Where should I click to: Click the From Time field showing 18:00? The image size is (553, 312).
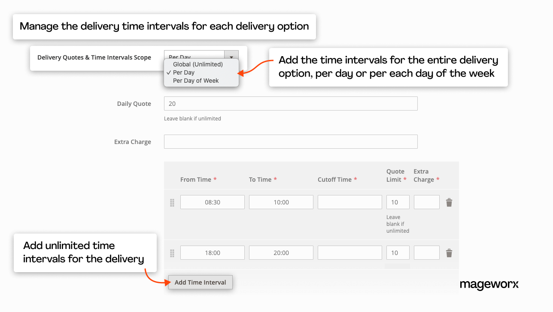pyautogui.click(x=212, y=252)
